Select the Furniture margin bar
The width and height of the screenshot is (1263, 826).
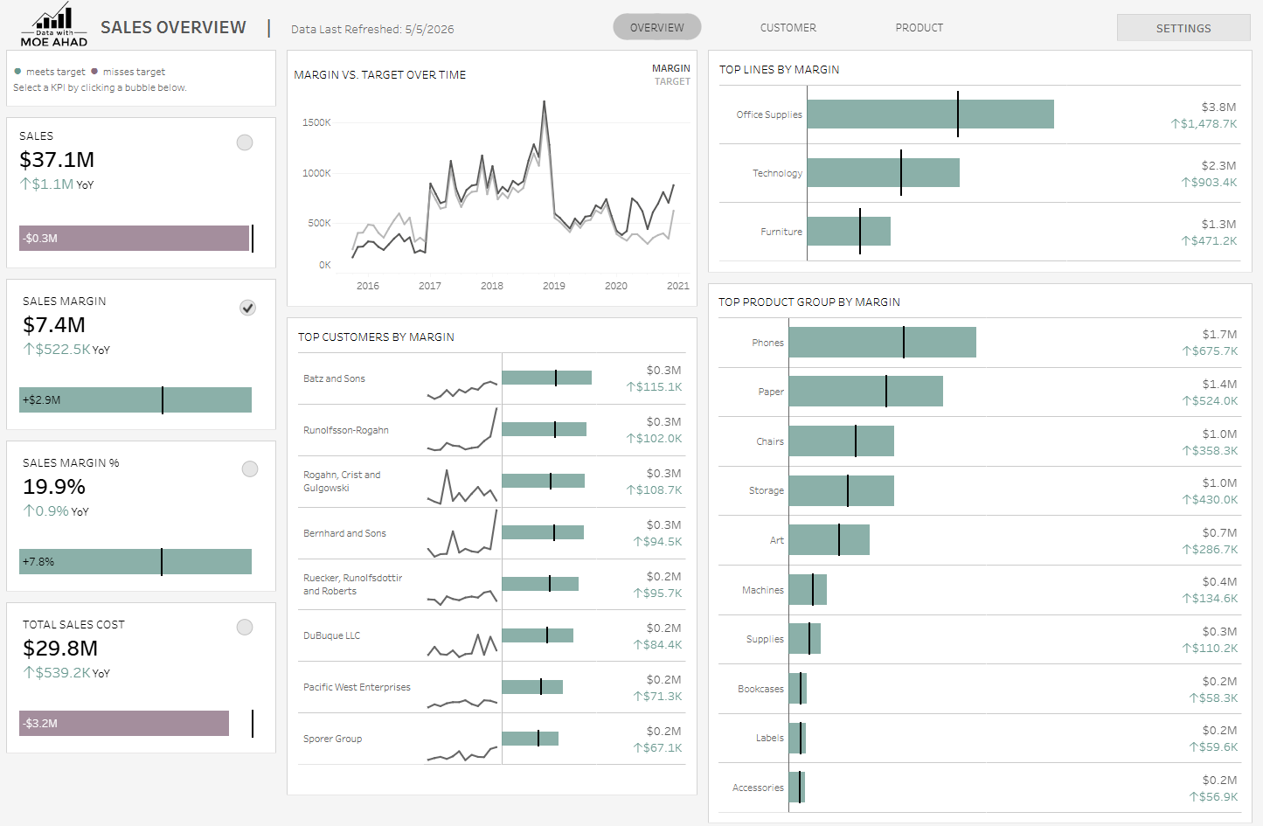tap(849, 232)
